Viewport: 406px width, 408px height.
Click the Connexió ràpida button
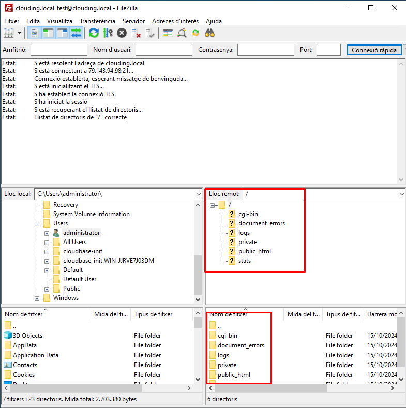point(374,50)
